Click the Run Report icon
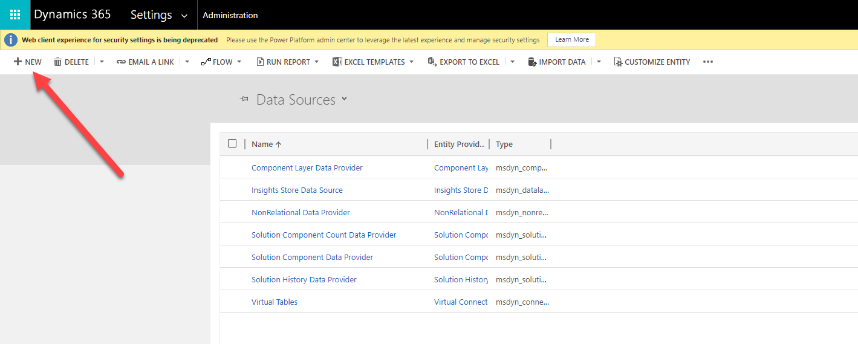This screenshot has height=344, width=858. [x=260, y=62]
